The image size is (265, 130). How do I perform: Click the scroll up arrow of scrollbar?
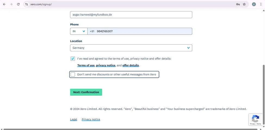pos(264,11)
